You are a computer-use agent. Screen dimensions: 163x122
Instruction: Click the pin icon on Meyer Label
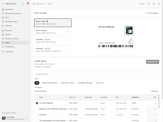pyautogui.click(x=47, y=21)
